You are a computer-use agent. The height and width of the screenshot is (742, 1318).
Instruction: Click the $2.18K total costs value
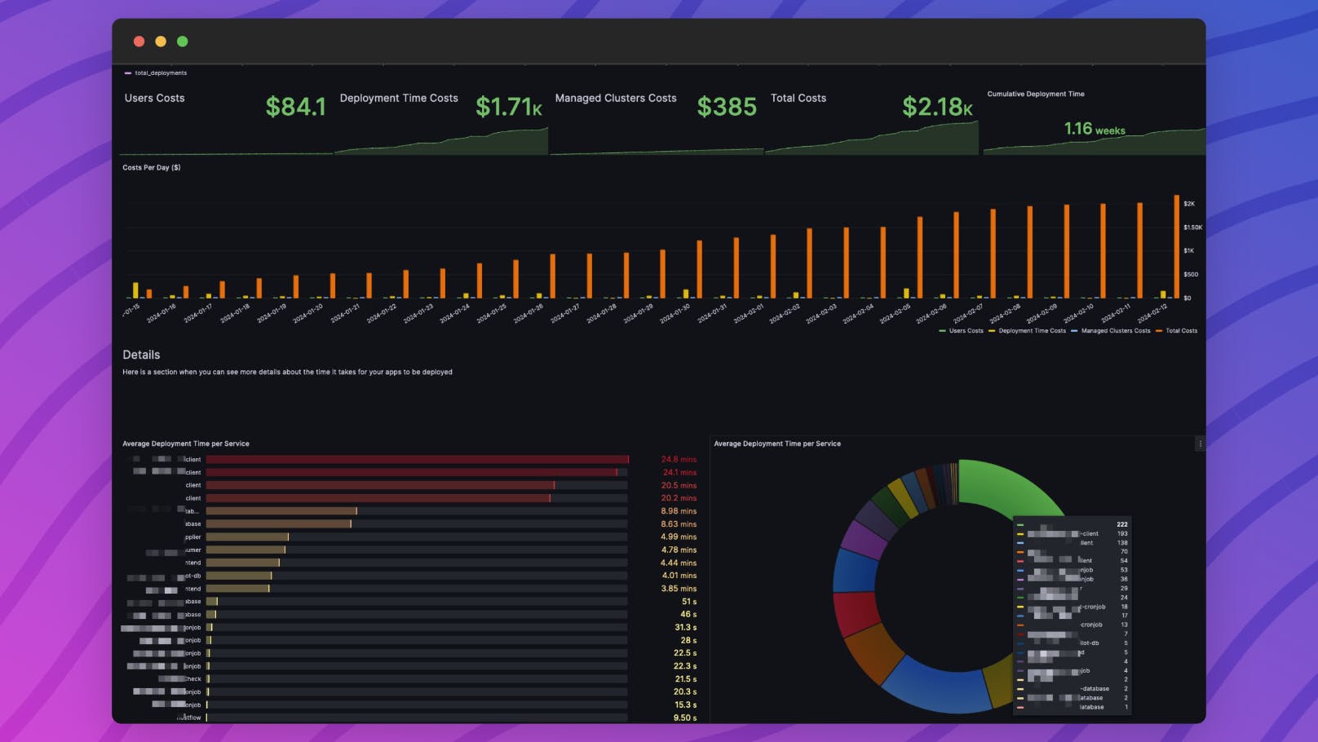[x=937, y=107]
